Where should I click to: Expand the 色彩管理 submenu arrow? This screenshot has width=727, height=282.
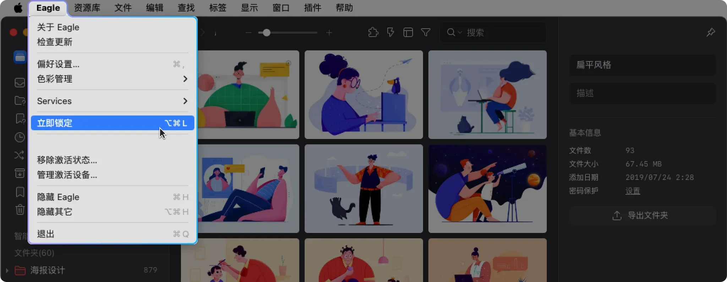185,79
